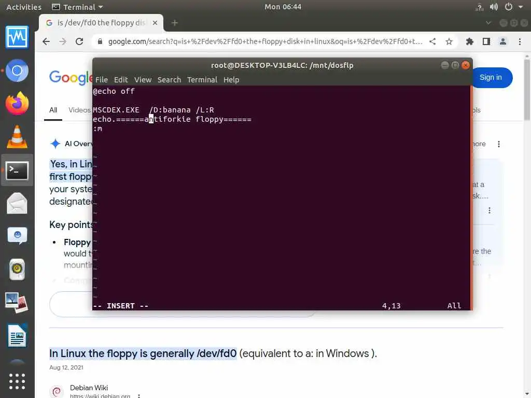Image resolution: width=531 pixels, height=398 pixels.
Task: Open the tab search chevron in Chrome
Action: tap(488, 23)
